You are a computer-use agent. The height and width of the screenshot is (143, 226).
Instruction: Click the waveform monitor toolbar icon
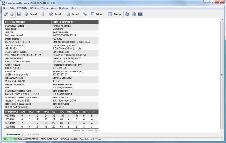(x=140, y=14)
